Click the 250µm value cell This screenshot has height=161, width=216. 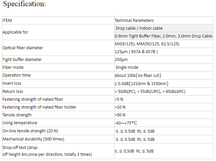click(x=121, y=60)
